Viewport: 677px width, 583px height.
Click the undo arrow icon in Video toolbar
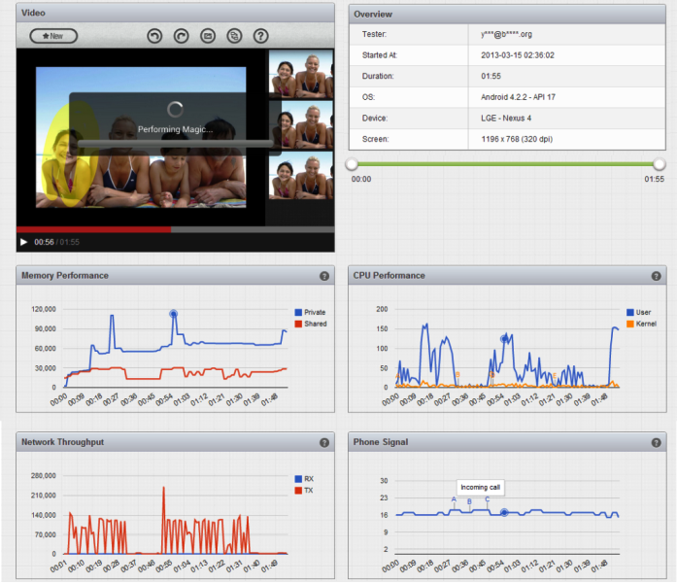[x=154, y=36]
